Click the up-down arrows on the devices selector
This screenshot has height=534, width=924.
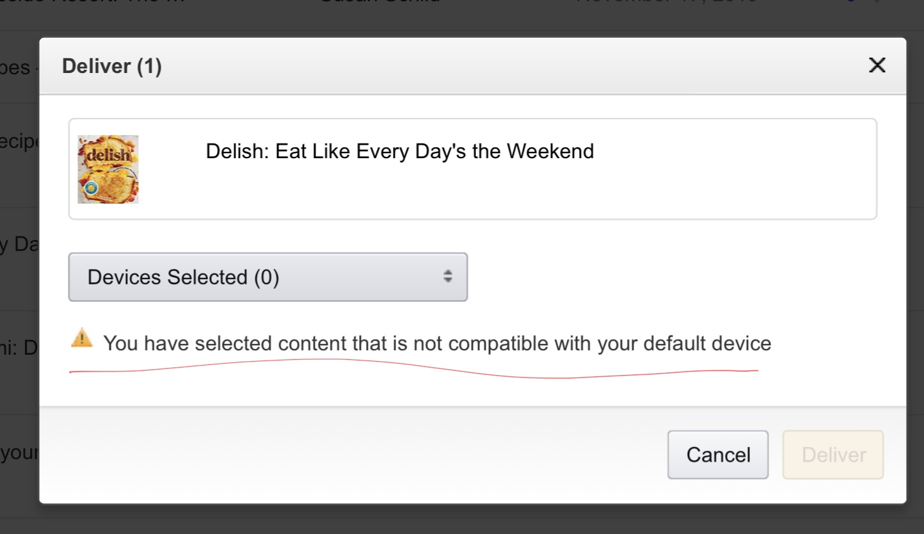tap(448, 277)
